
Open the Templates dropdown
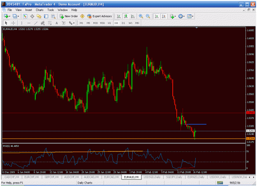(x=190, y=16)
